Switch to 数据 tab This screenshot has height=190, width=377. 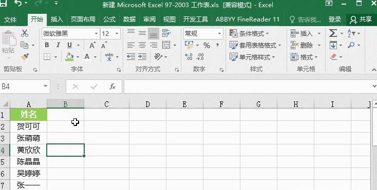pos(129,19)
